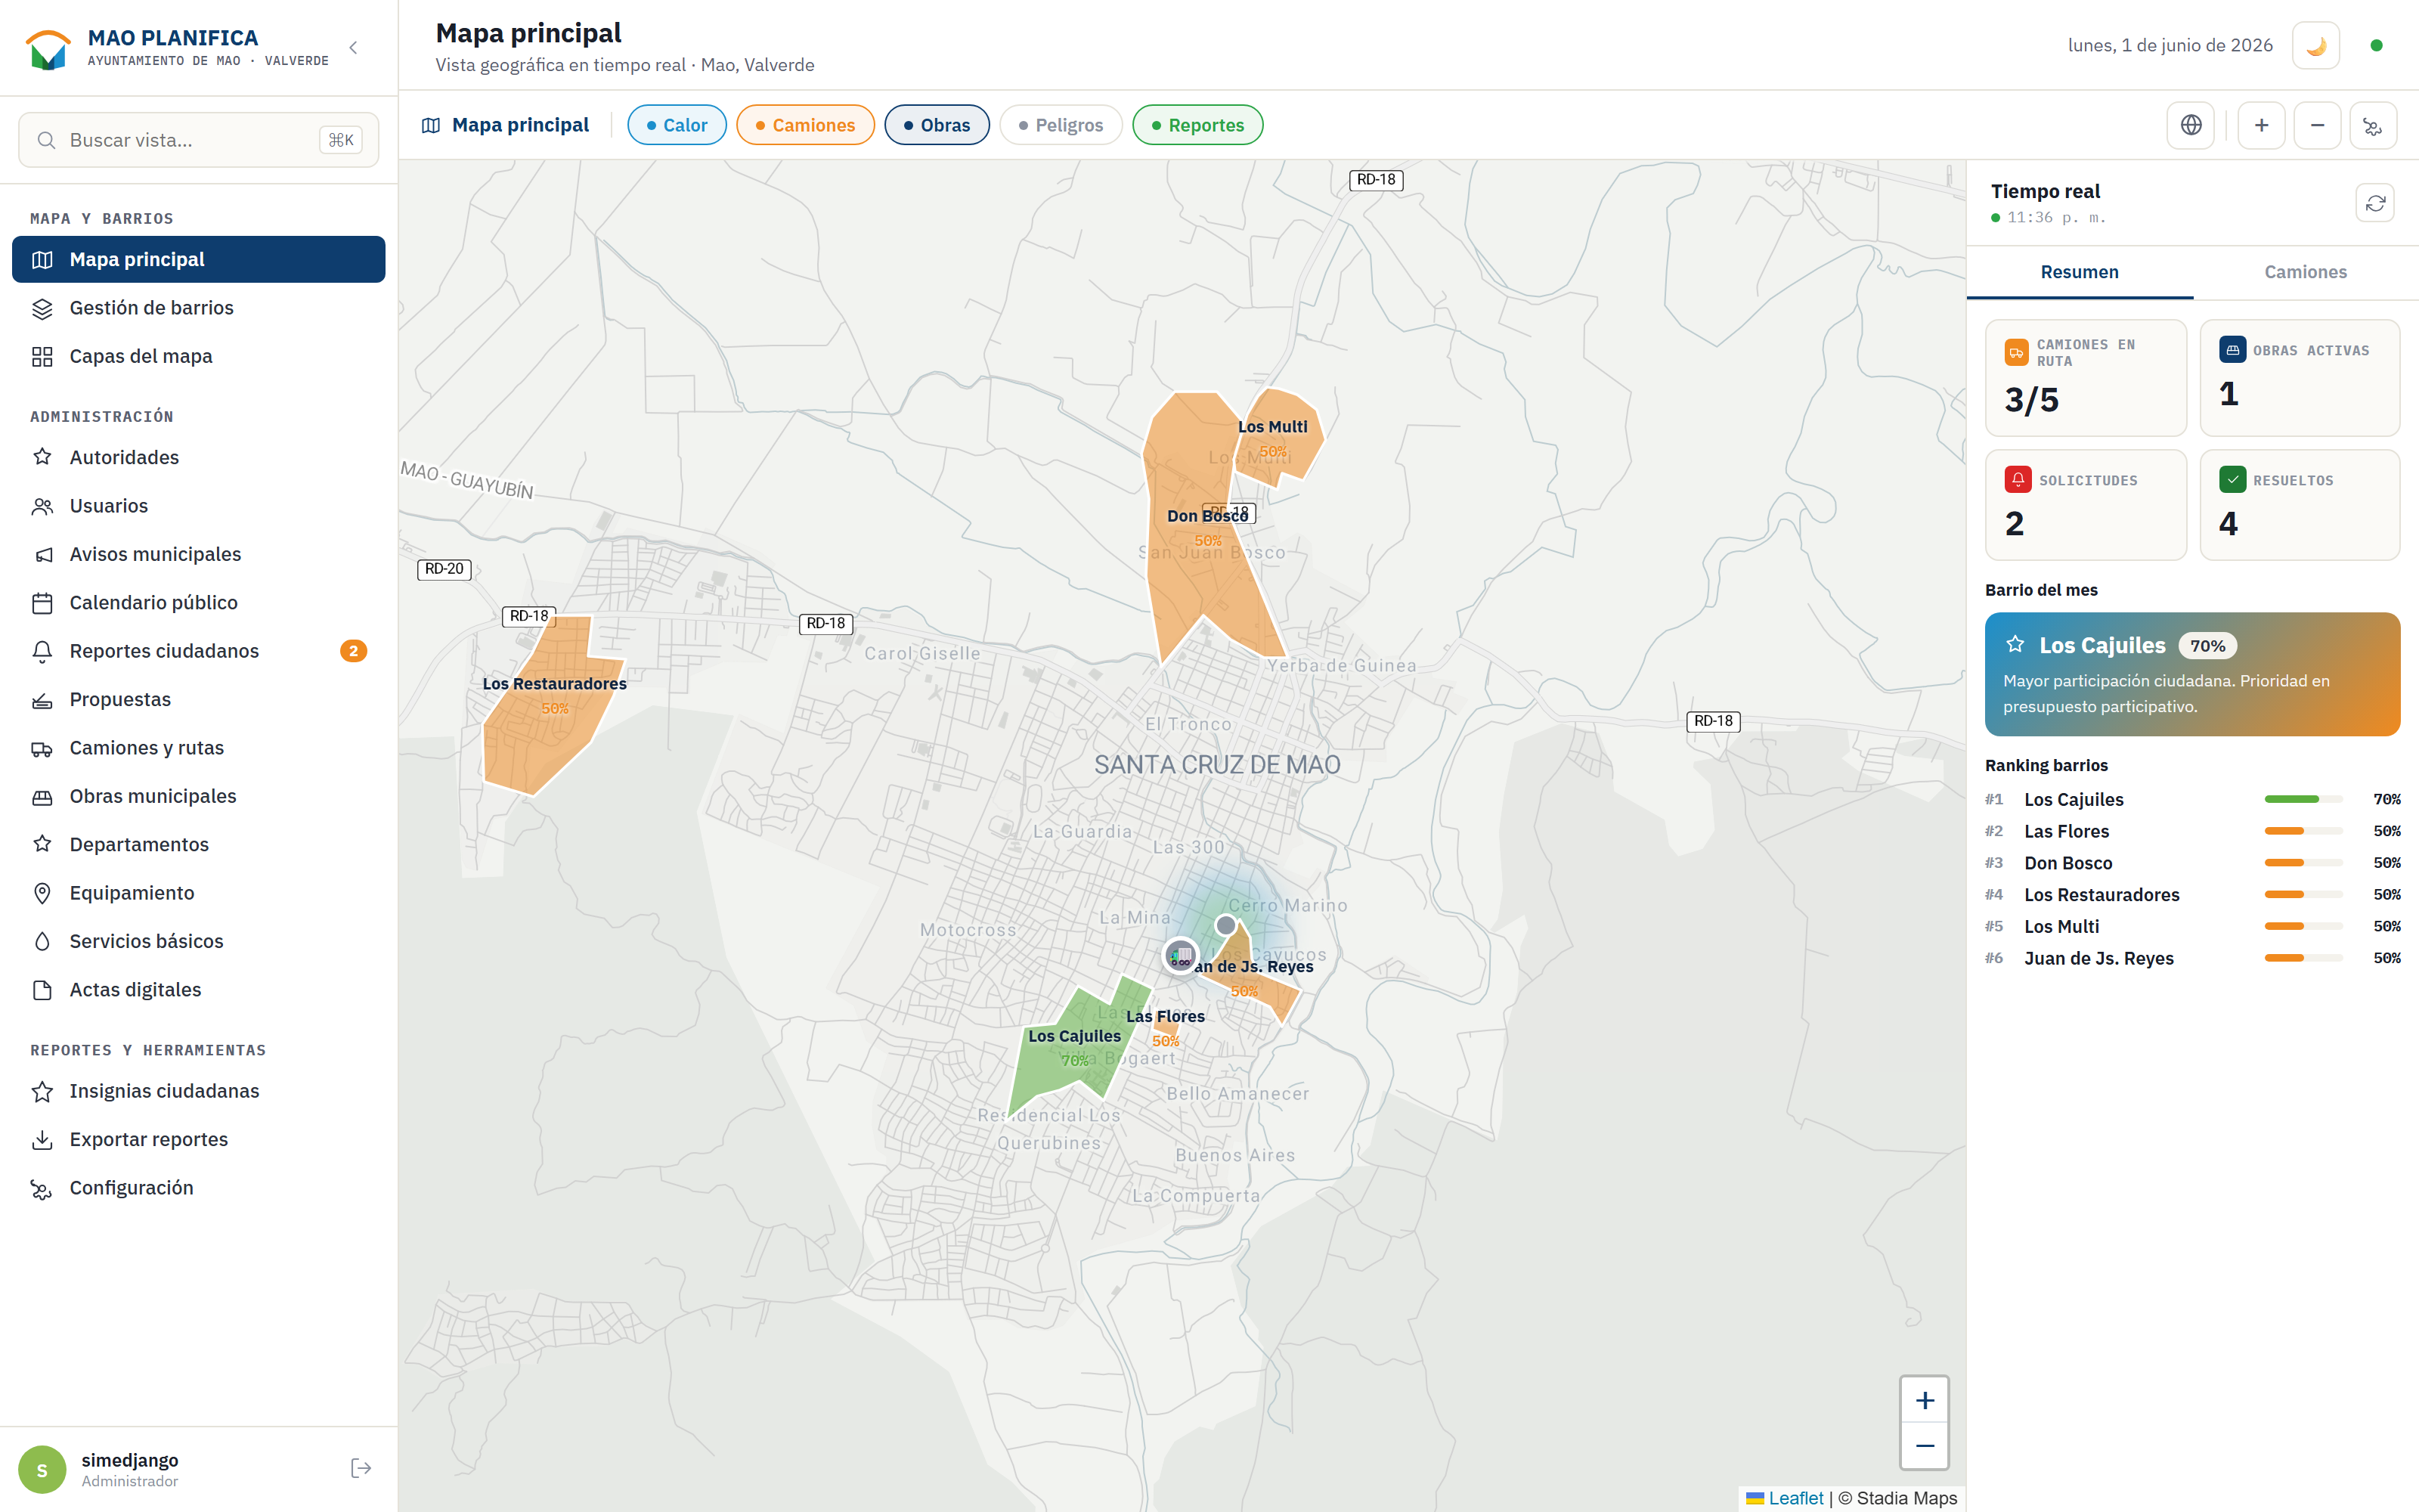Click the Reportes ciudadanos bell icon
This screenshot has width=2419, height=1512.
coord(42,651)
